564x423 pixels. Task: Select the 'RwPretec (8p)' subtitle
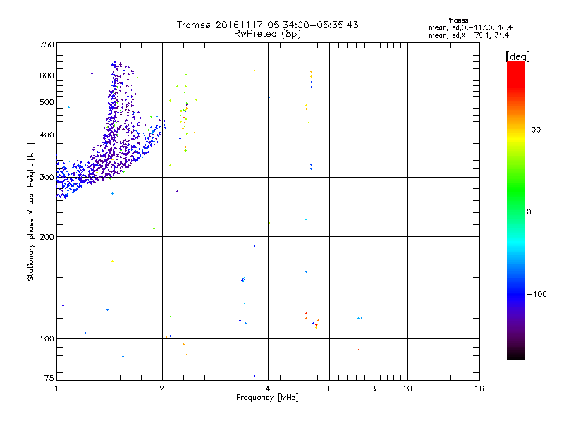267,34
